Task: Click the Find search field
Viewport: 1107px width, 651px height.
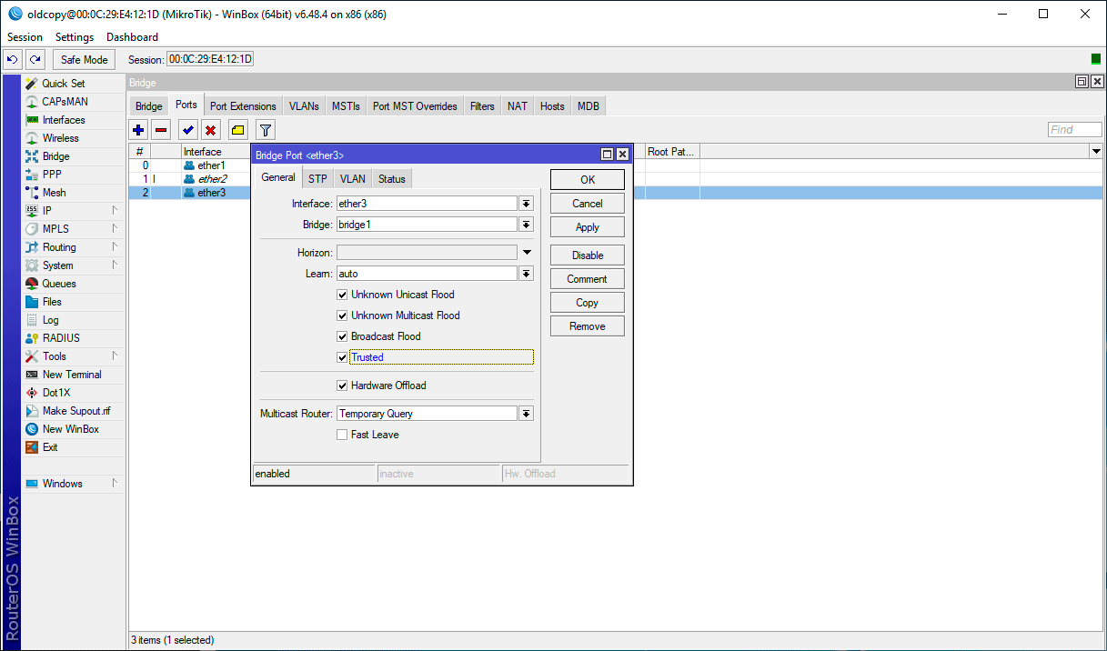Action: tap(1073, 130)
